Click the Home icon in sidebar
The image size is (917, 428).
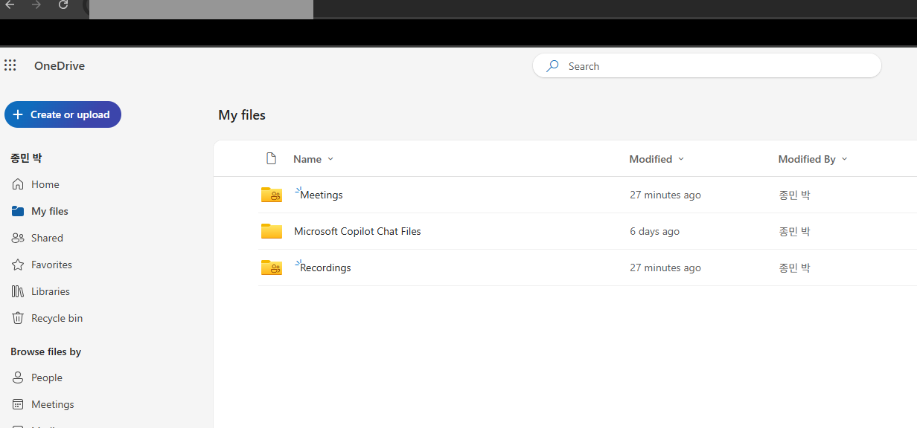click(18, 184)
